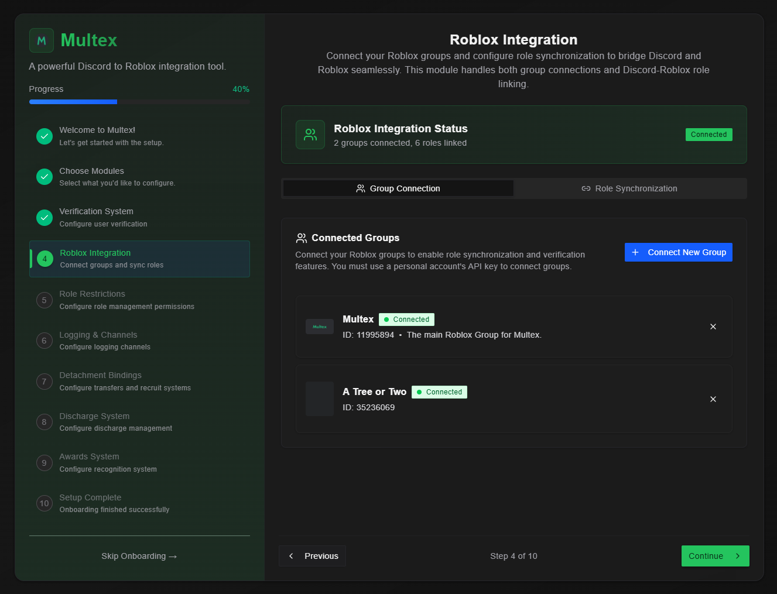Click the Choose Modules checkmark icon
This screenshot has width=777, height=594.
[x=45, y=177]
